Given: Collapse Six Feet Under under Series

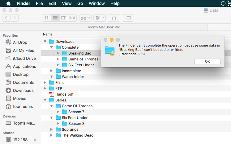Looking at the screenshot, I should point(51,118).
